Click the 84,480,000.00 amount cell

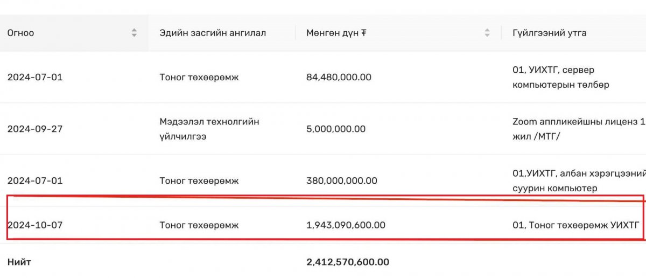[x=339, y=77]
